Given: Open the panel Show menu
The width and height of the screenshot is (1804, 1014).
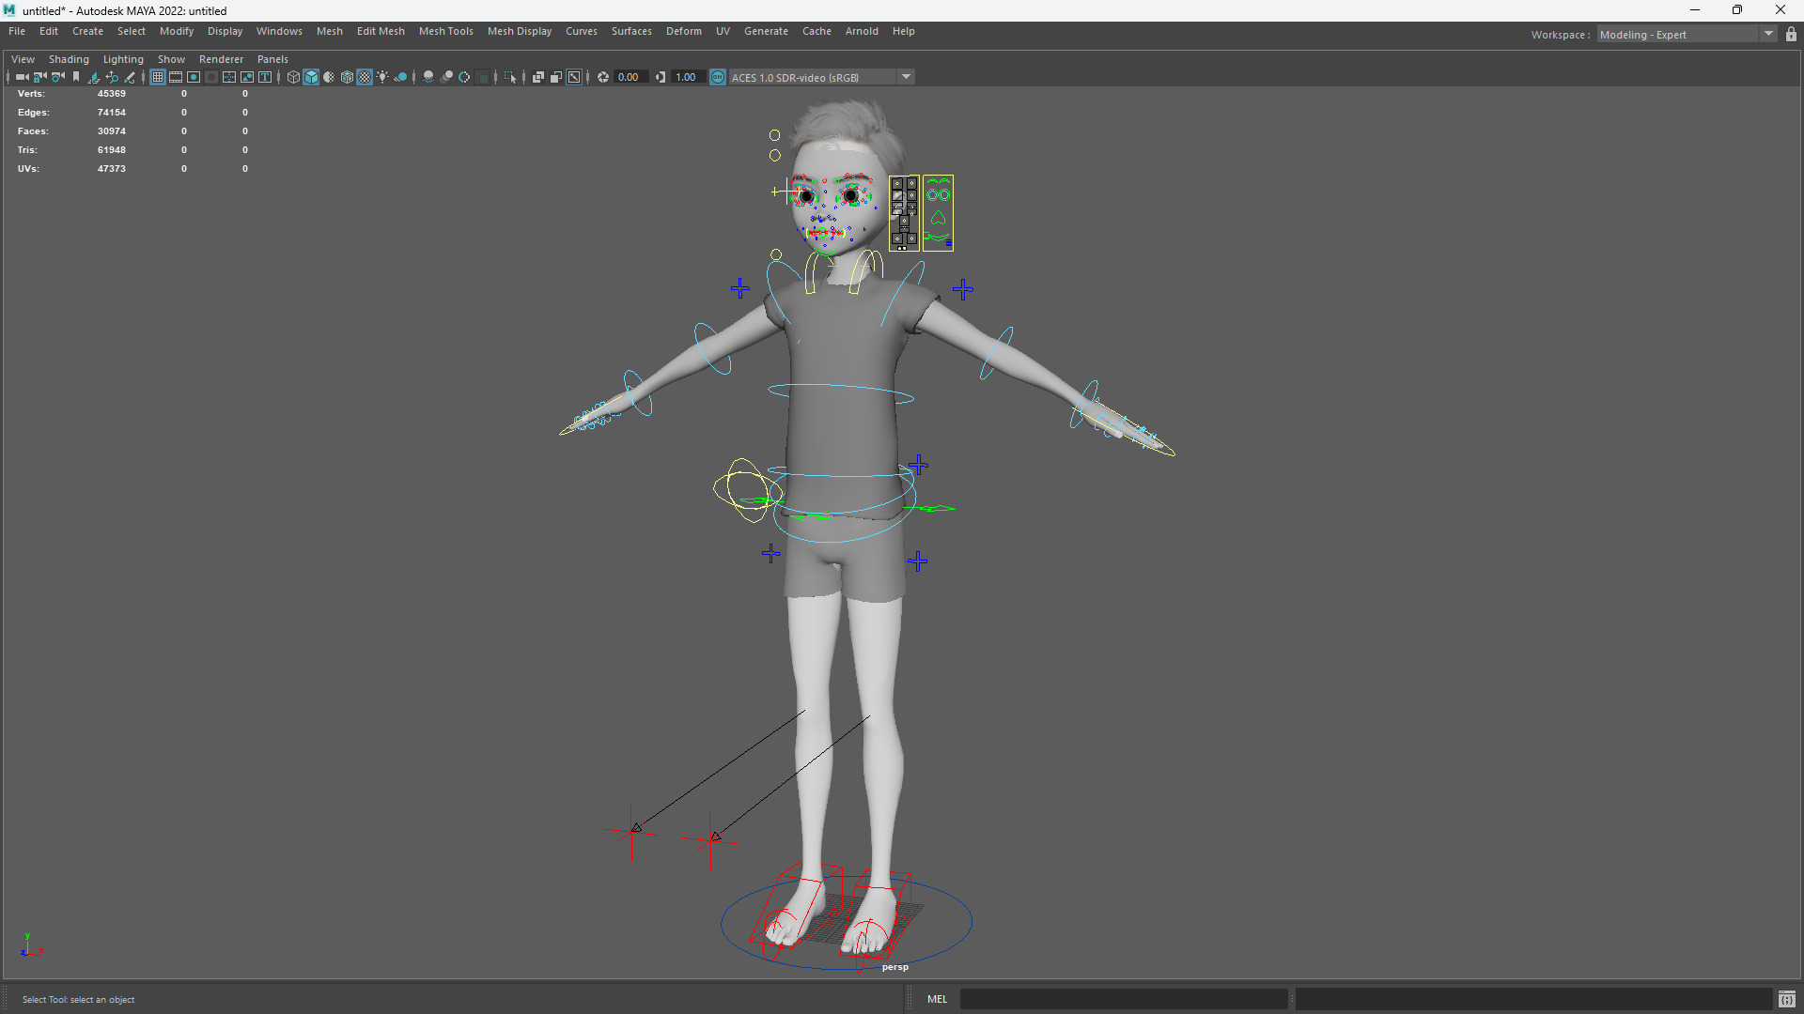Looking at the screenshot, I should (x=171, y=59).
